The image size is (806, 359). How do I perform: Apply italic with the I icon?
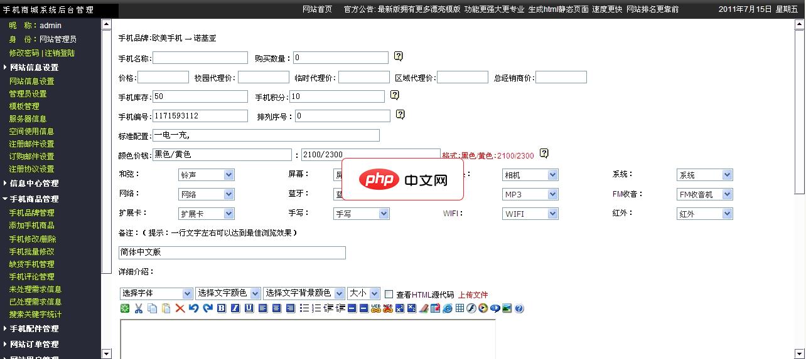coord(235,308)
